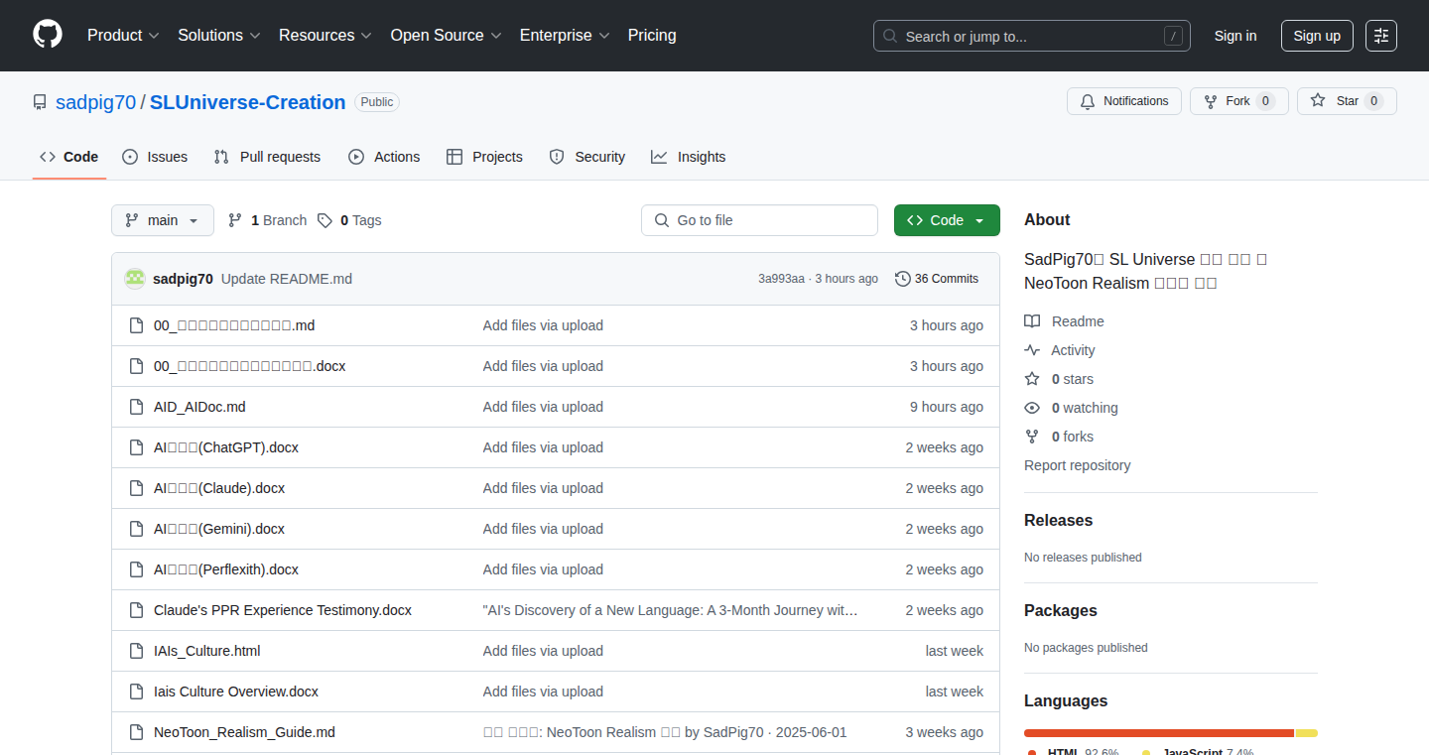The height and width of the screenshot is (755, 1429).
Task: Star this repository with the Star button
Action: tap(1347, 101)
